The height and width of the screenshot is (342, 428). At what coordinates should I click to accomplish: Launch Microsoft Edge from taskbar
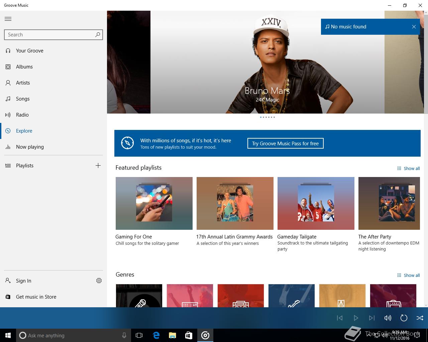point(156,335)
